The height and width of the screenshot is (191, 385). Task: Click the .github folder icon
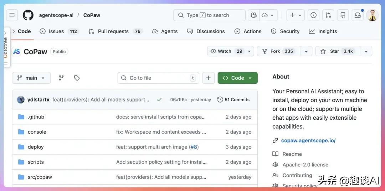[x=21, y=117]
